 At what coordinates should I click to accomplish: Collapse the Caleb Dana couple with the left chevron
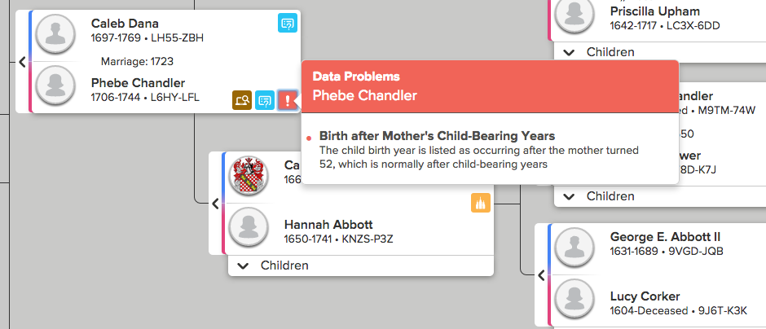click(x=22, y=62)
